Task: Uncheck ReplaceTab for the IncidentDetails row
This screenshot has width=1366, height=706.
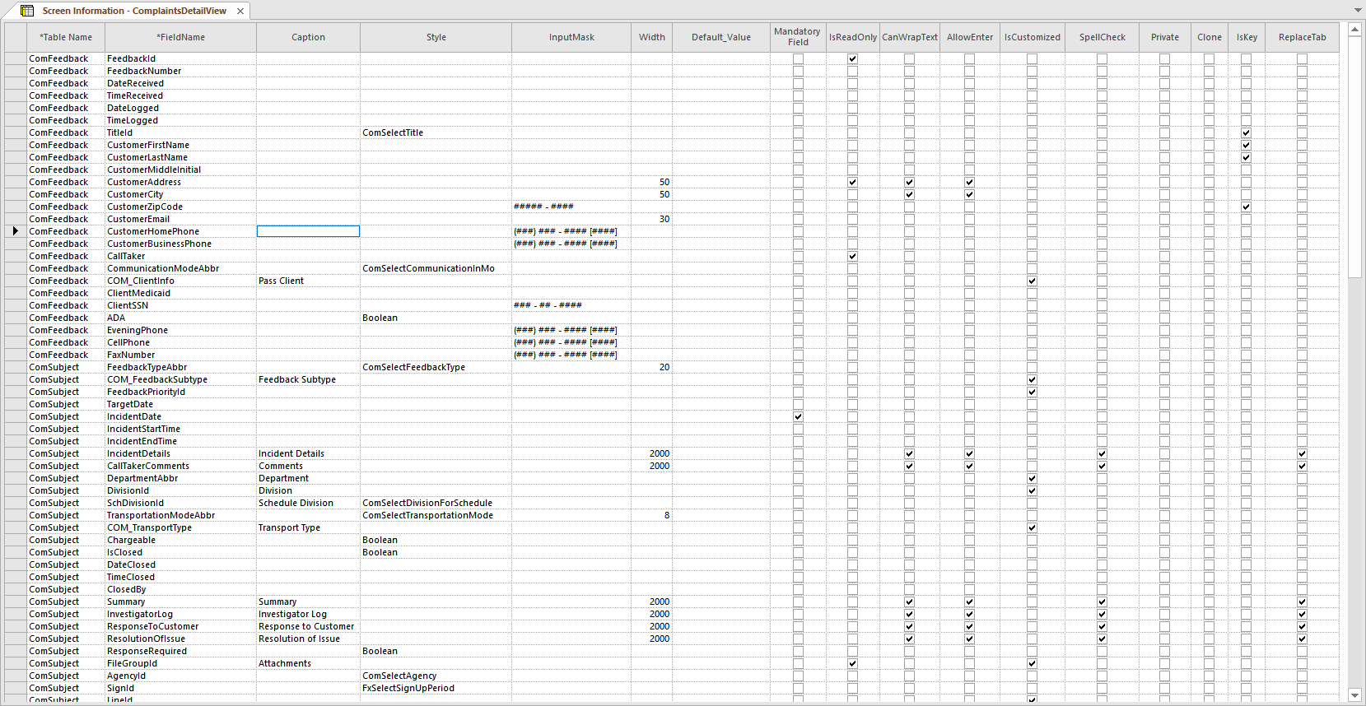Action: pyautogui.click(x=1302, y=453)
